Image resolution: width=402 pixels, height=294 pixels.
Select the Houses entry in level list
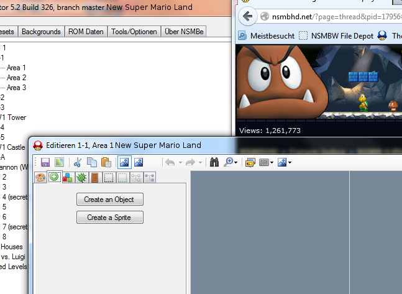[12, 247]
